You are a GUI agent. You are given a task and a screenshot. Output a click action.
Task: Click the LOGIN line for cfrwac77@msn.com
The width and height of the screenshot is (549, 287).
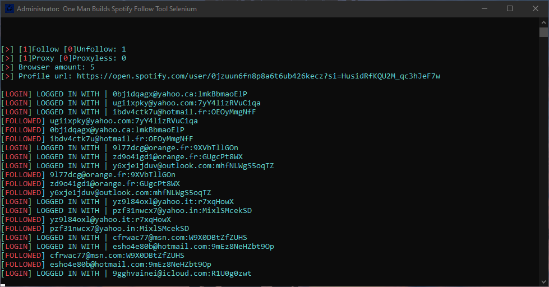pos(124,238)
